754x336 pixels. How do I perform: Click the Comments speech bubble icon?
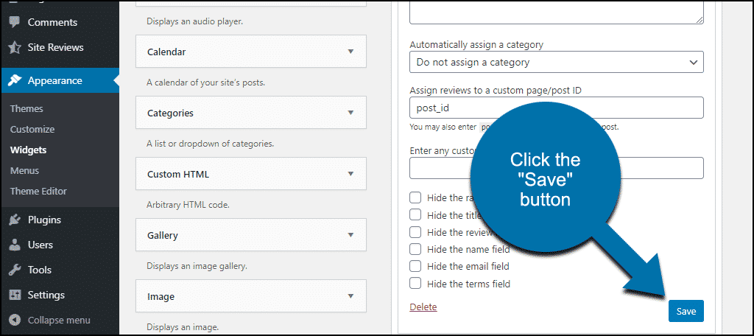pyautogui.click(x=15, y=23)
